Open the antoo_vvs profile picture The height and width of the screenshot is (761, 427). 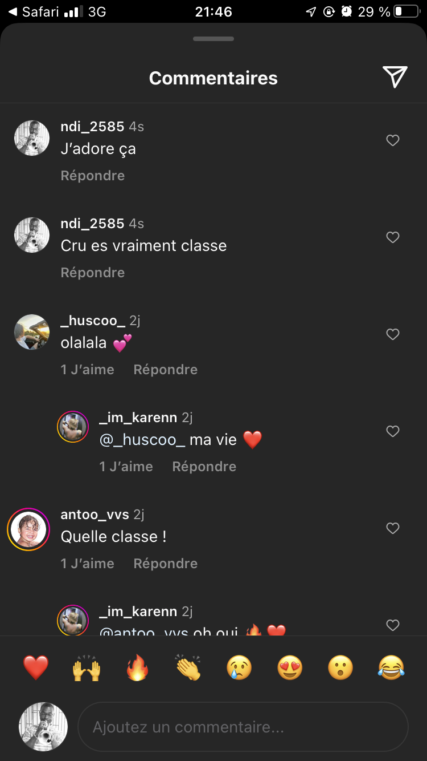(x=28, y=529)
